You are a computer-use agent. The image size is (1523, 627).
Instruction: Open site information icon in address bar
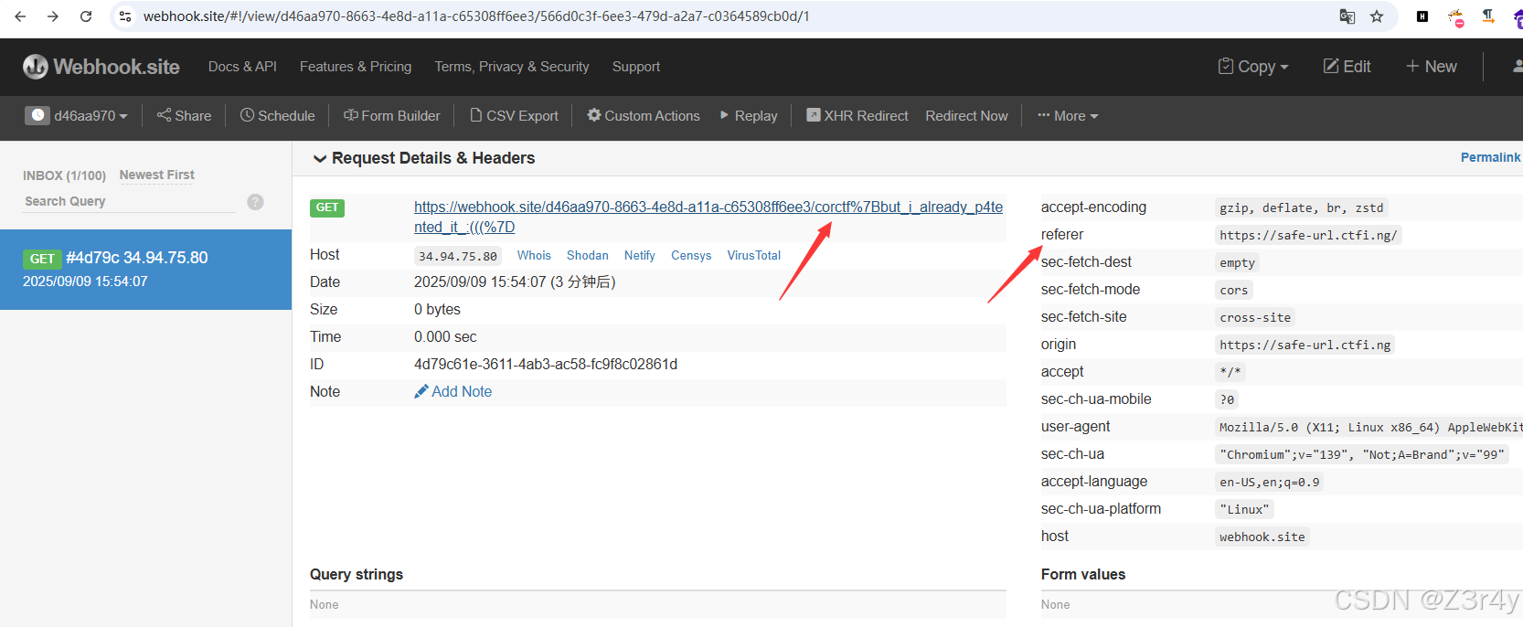click(x=125, y=16)
